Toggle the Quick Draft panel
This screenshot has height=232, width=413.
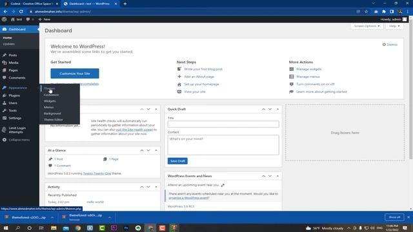(277, 109)
